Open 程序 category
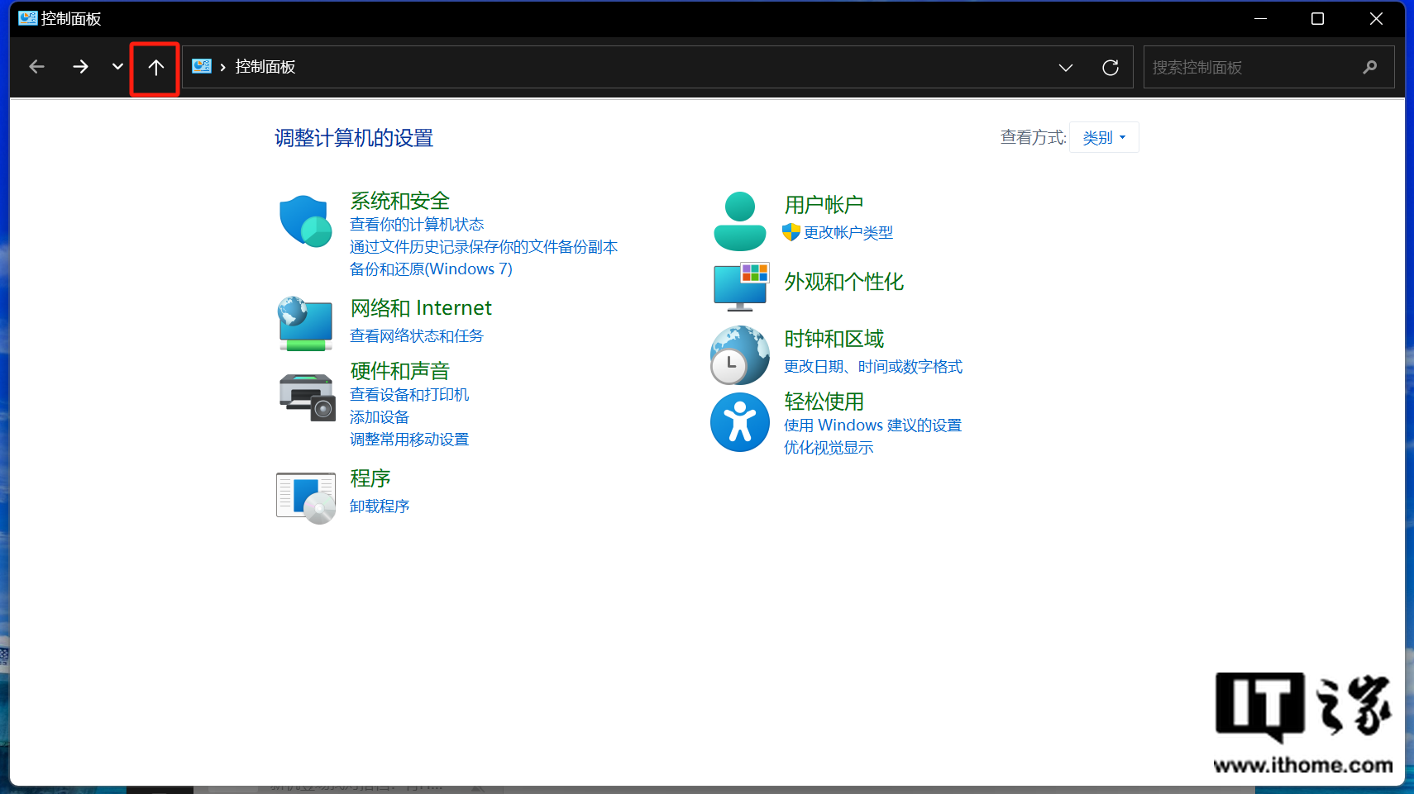1414x794 pixels. point(370,478)
